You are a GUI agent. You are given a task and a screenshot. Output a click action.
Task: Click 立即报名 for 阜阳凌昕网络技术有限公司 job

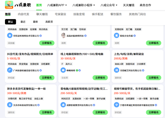click(x=47, y=43)
